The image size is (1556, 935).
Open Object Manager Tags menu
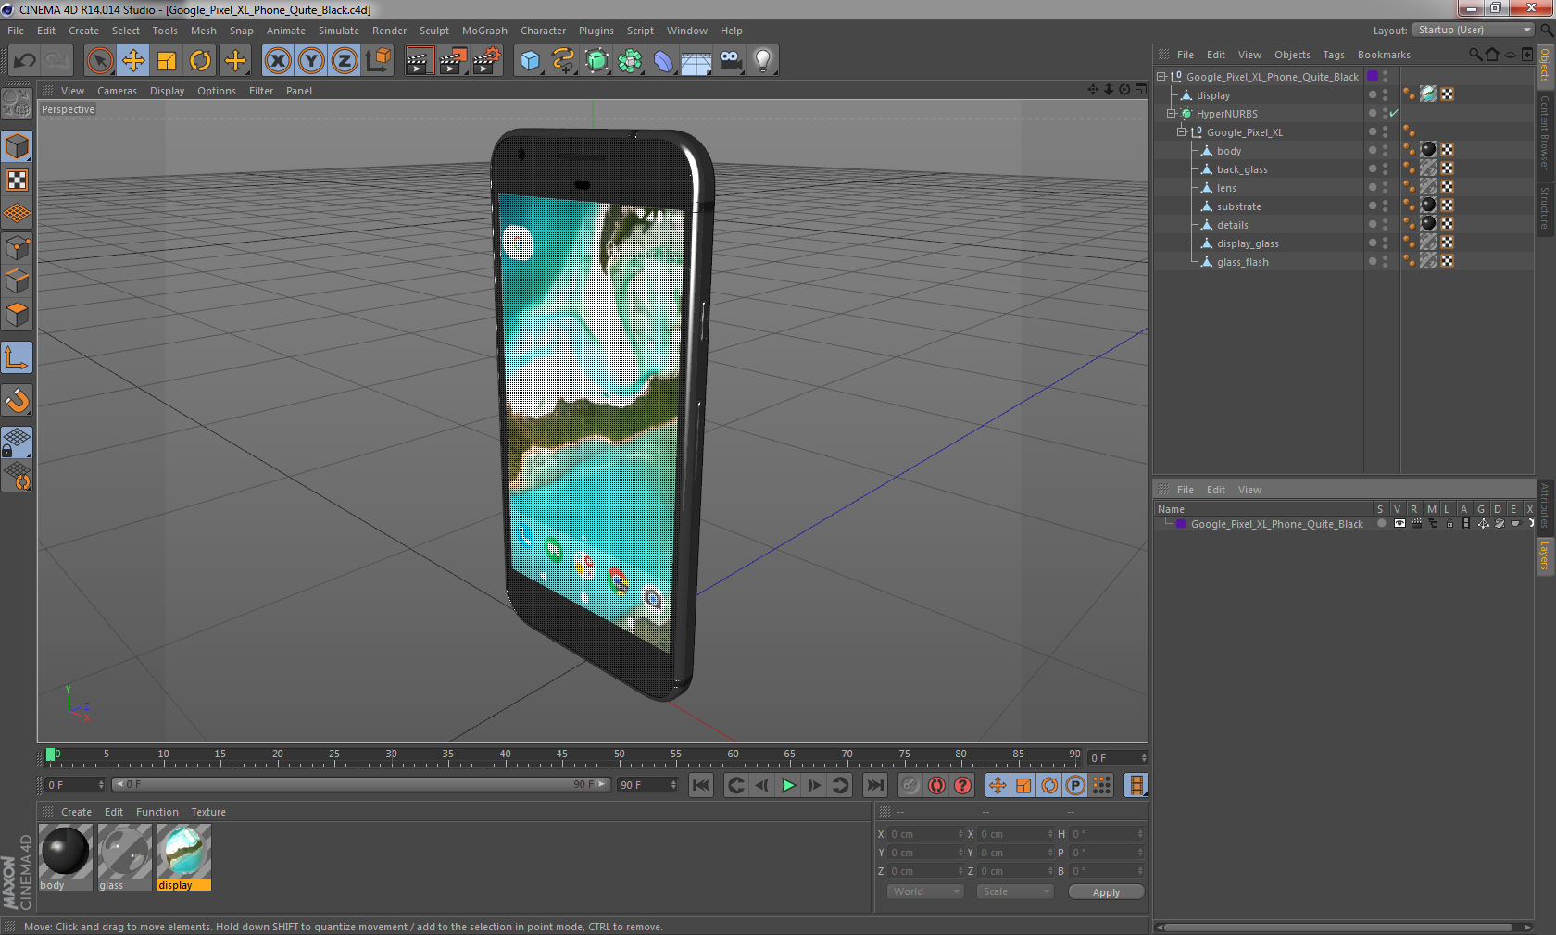point(1333,55)
